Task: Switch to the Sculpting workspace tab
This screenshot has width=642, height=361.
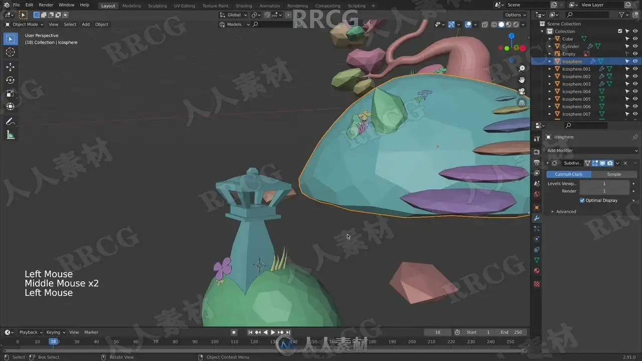Action: 157,6
